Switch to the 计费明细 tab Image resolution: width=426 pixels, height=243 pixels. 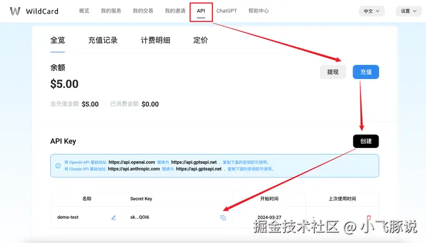coord(156,40)
